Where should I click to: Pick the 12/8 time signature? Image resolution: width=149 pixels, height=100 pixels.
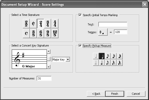tap(55, 33)
